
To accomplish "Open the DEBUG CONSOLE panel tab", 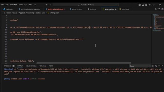I will click(31, 66).
